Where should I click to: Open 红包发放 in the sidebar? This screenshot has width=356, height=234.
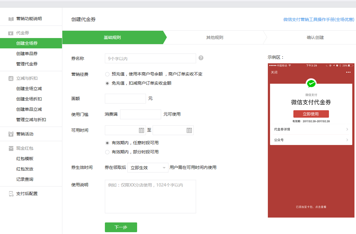tap(25, 169)
